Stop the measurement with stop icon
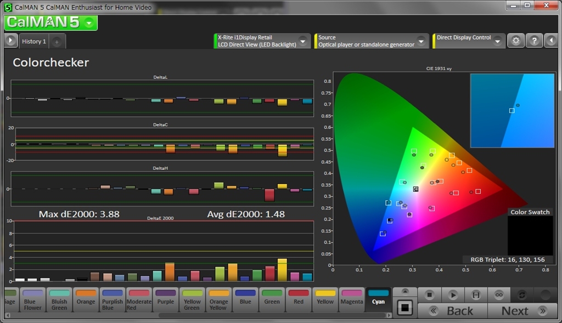The width and height of the screenshot is (562, 323). click(x=429, y=294)
